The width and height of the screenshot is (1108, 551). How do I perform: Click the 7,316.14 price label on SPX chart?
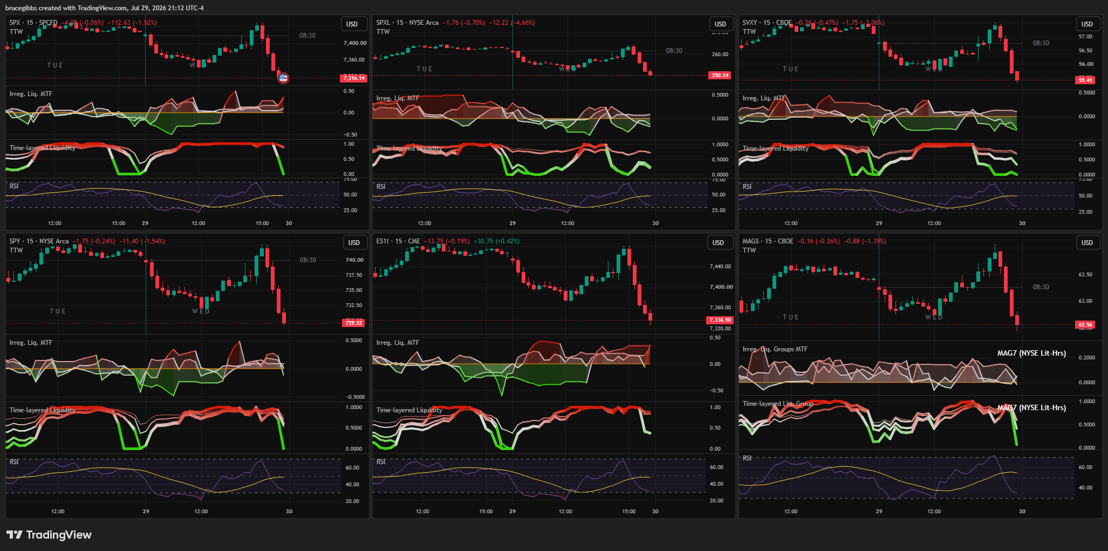point(354,78)
